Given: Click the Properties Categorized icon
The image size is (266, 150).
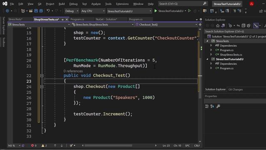Looking at the screenshot, I should click(207, 106).
